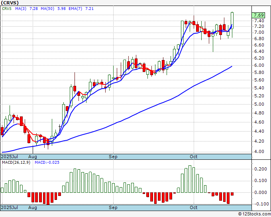Click the 7.00 price axis label
This screenshot has height=217, width=271.
point(259,33)
